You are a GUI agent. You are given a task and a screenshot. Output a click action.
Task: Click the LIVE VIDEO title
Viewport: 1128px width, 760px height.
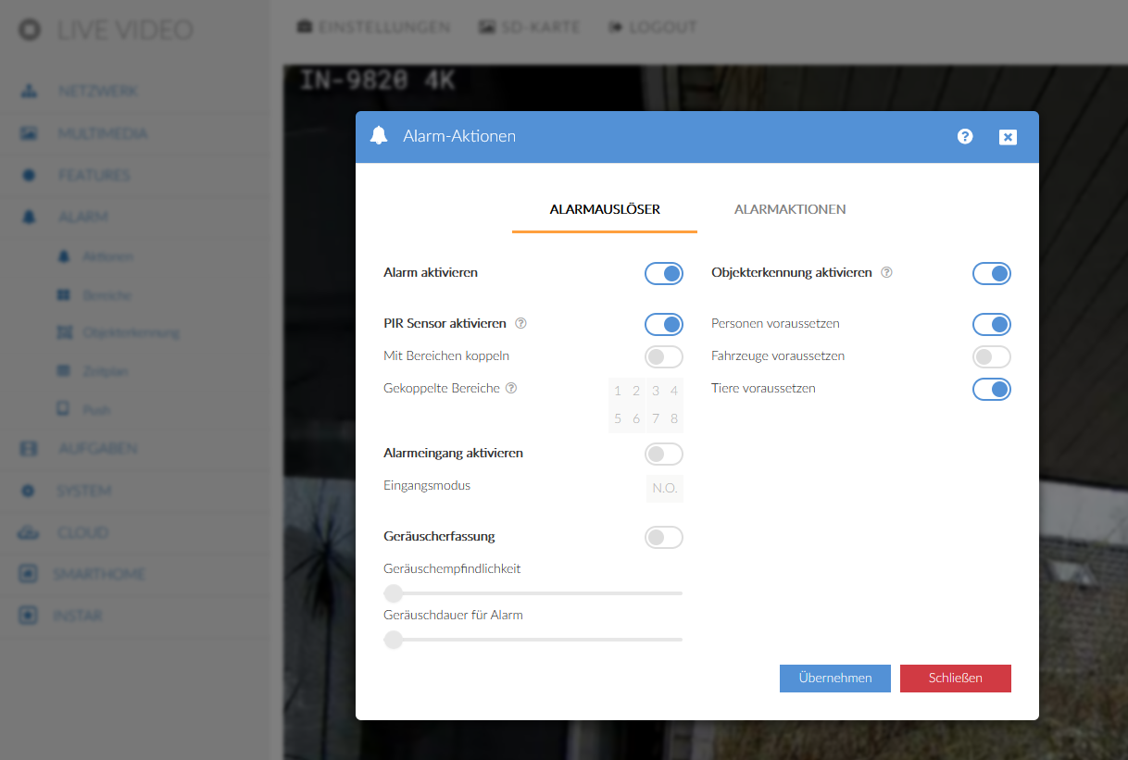coord(125,30)
